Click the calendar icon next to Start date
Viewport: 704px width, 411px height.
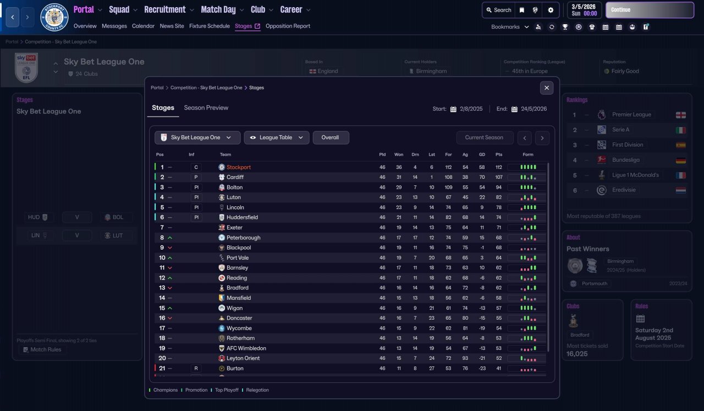click(x=453, y=109)
